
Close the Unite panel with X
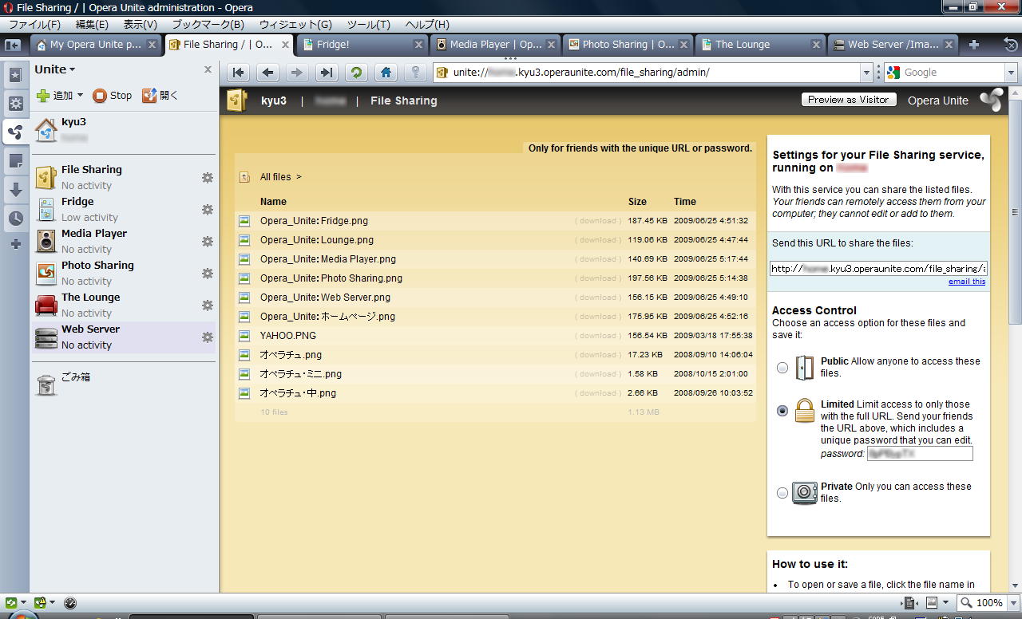tap(208, 69)
